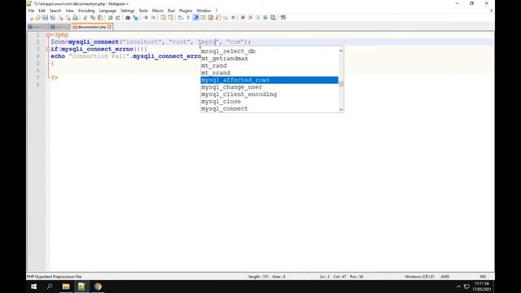Screen dimensions: 521x293
Task: Click the Windows (CR LF) status bar entry
Action: [419, 277]
